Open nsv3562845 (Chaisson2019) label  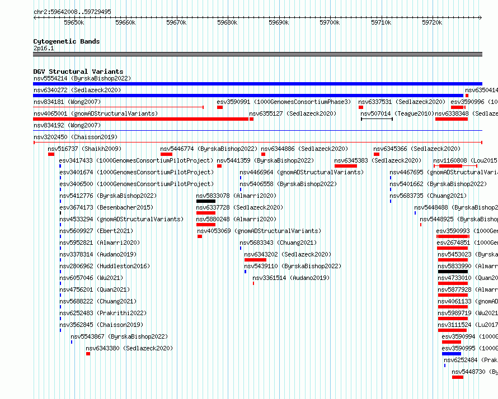tap(101, 325)
